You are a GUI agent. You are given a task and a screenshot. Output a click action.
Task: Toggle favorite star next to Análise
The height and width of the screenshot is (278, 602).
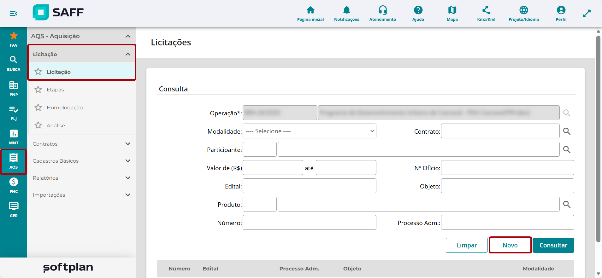pos(38,125)
